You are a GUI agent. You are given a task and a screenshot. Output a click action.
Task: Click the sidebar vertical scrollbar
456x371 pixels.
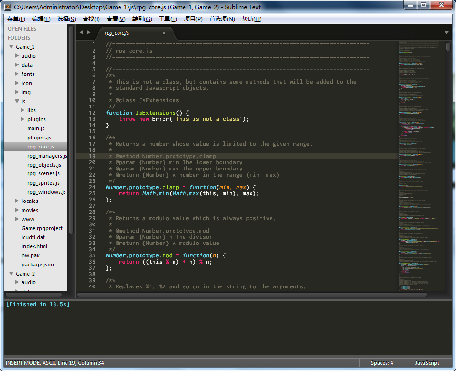click(71, 130)
